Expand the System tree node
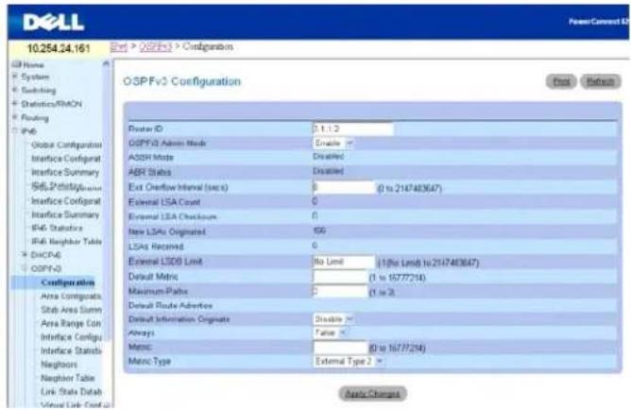Screen dimensions: 631x410 [x=15, y=77]
